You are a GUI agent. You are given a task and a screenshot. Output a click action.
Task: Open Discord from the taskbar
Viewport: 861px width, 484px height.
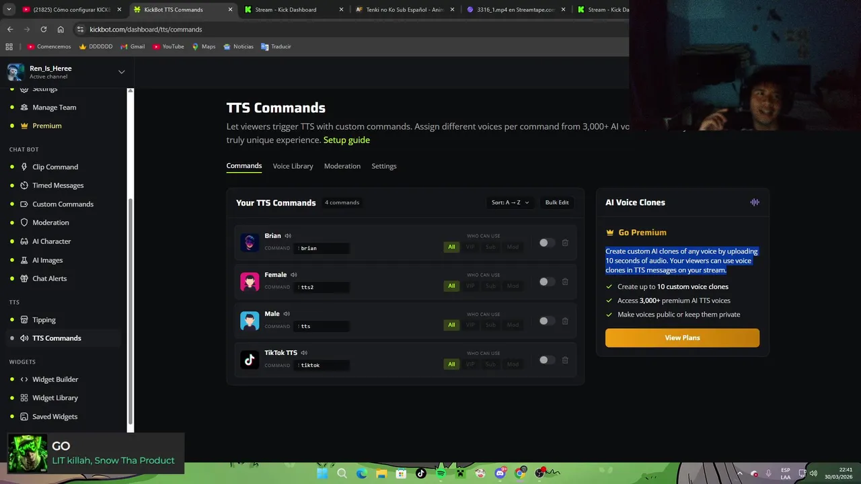[500, 473]
